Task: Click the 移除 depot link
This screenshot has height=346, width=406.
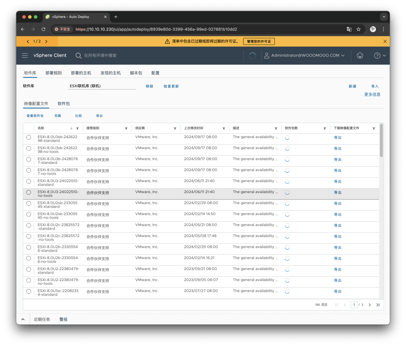Action: pyautogui.click(x=149, y=86)
